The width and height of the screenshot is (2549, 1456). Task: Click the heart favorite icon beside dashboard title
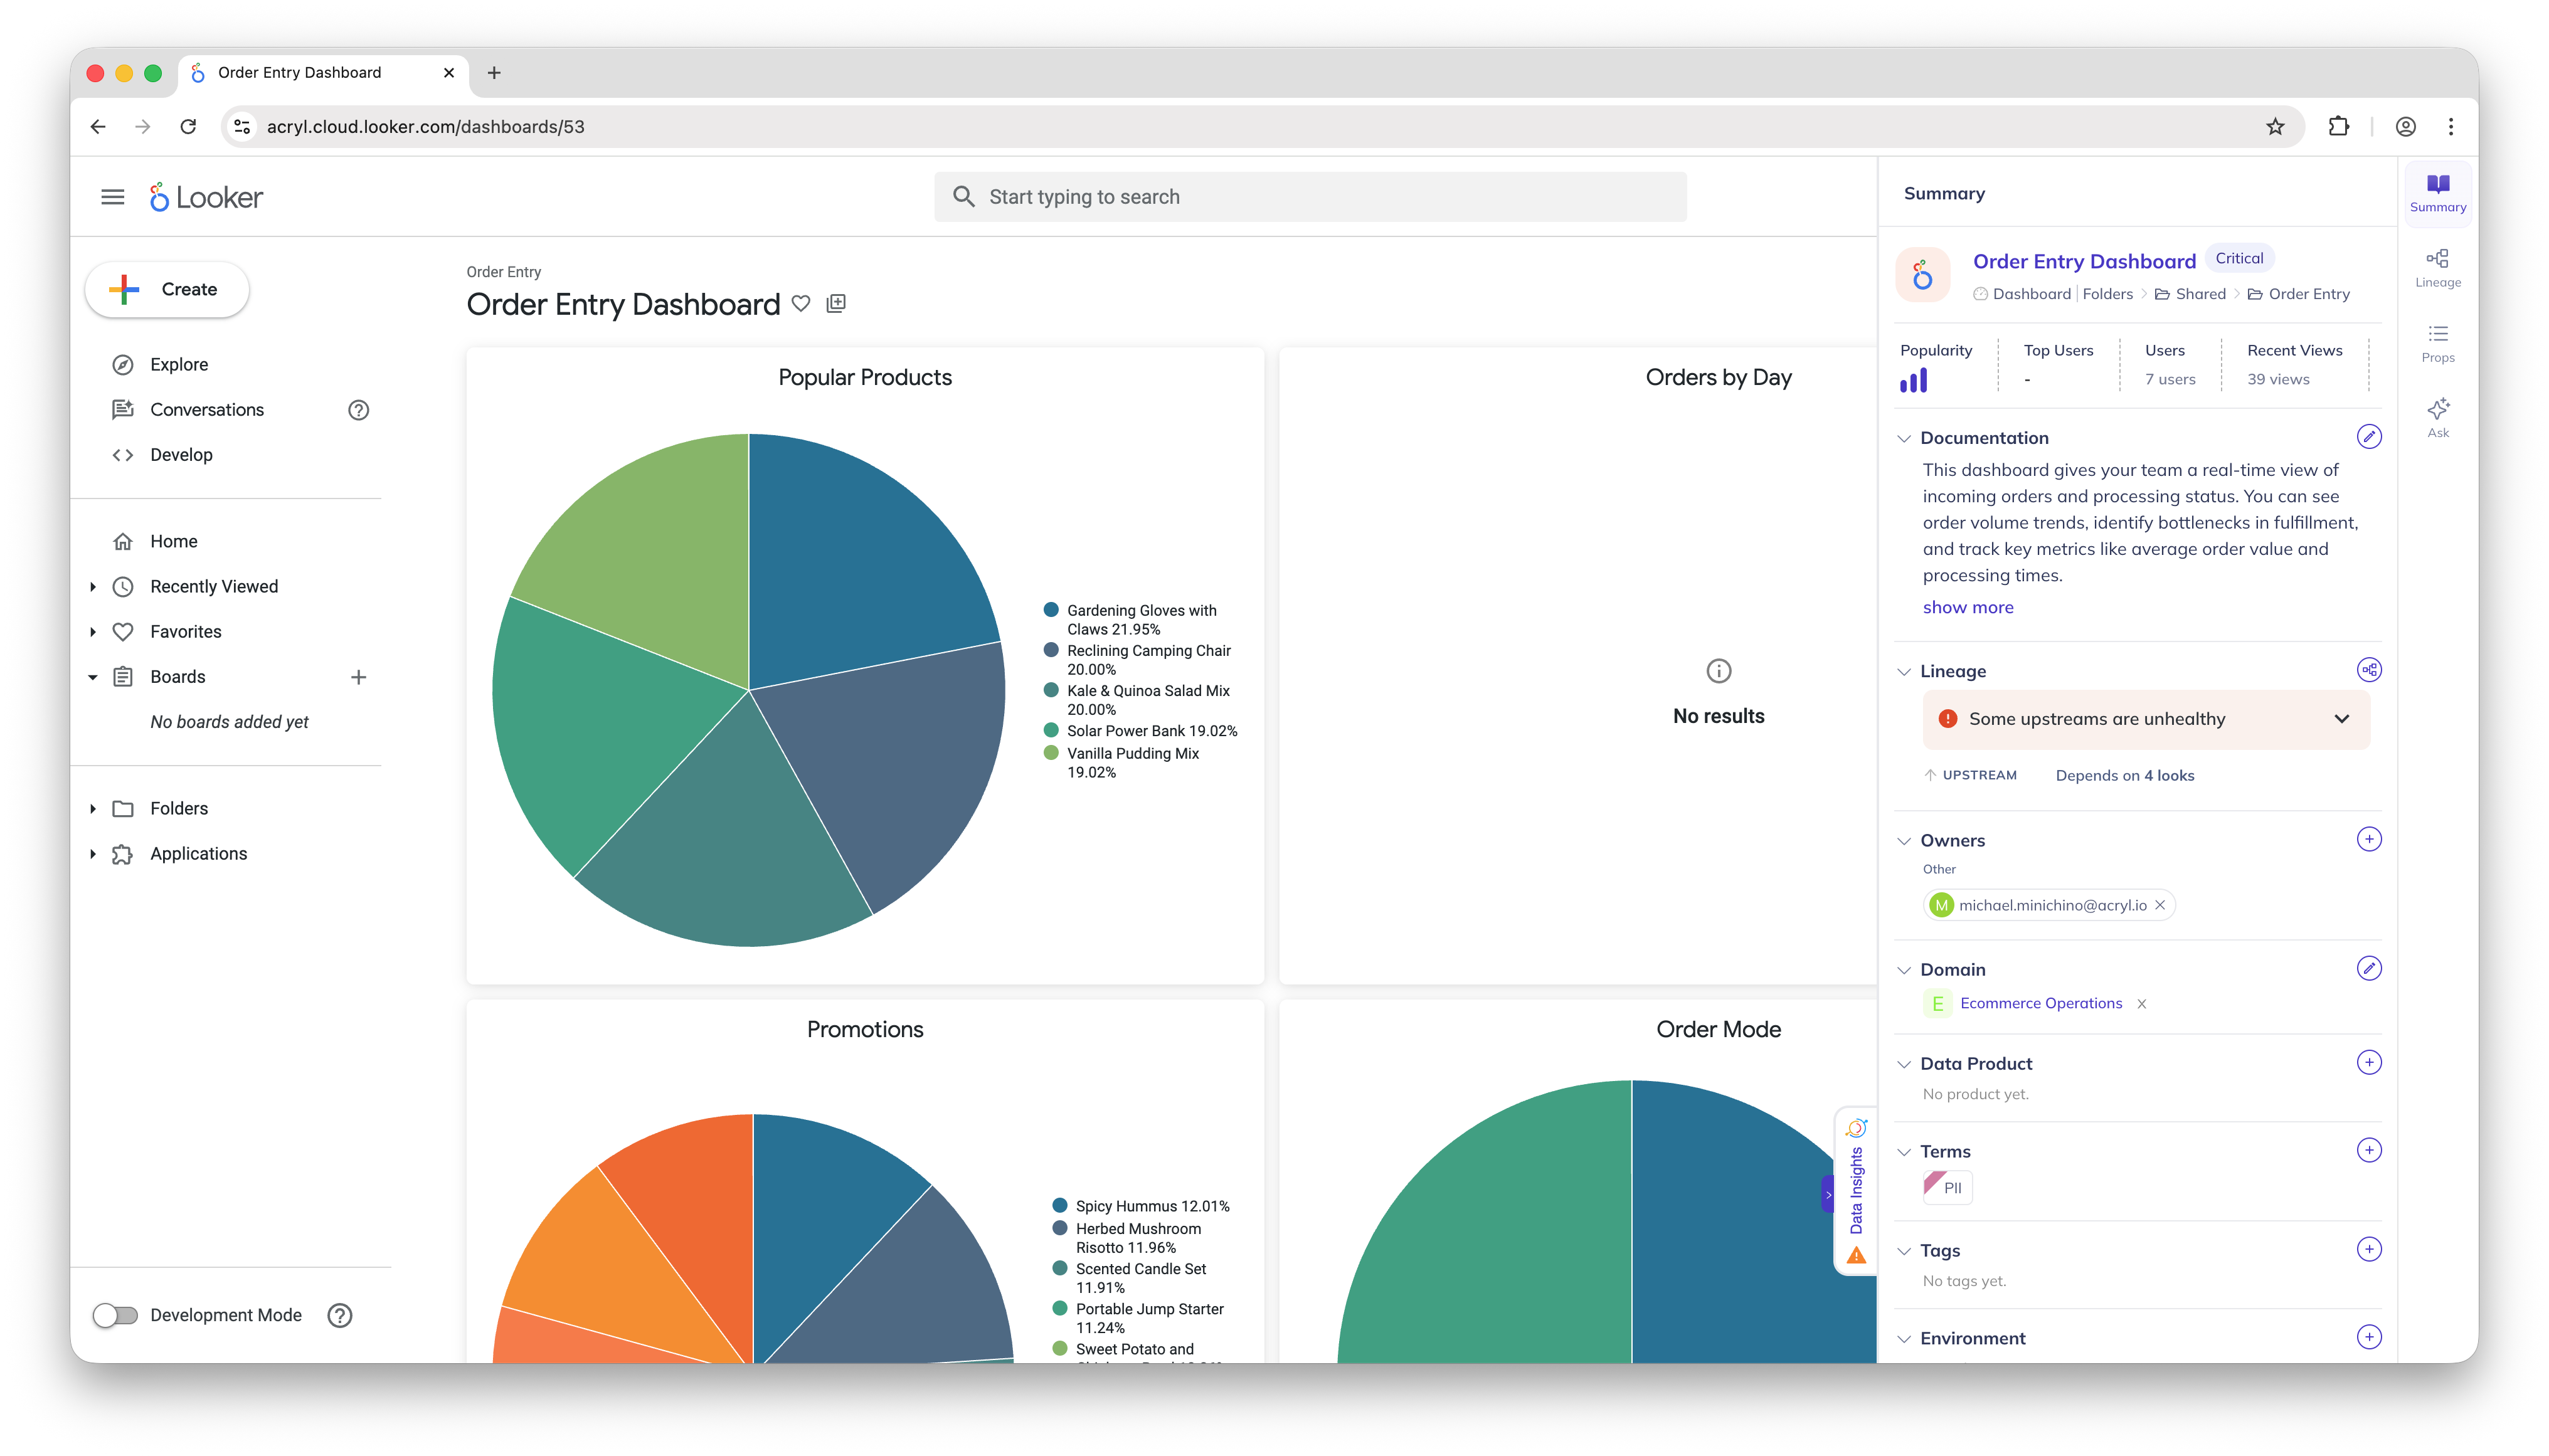[800, 303]
